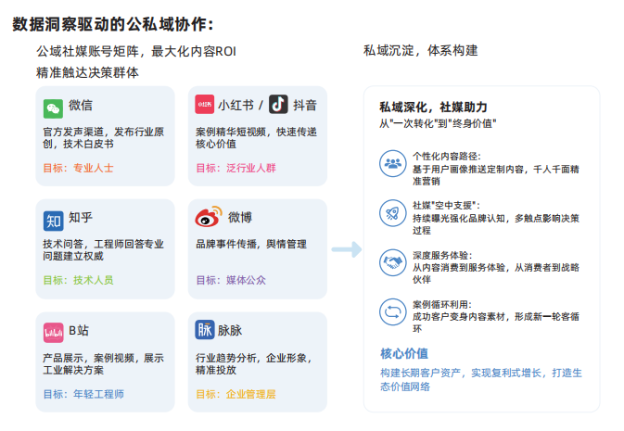Click the 微信 card title

point(81,105)
